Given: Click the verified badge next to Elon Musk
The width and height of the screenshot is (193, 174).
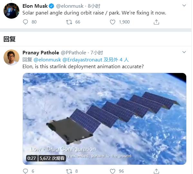Looking at the screenshot, I should click(52, 6).
